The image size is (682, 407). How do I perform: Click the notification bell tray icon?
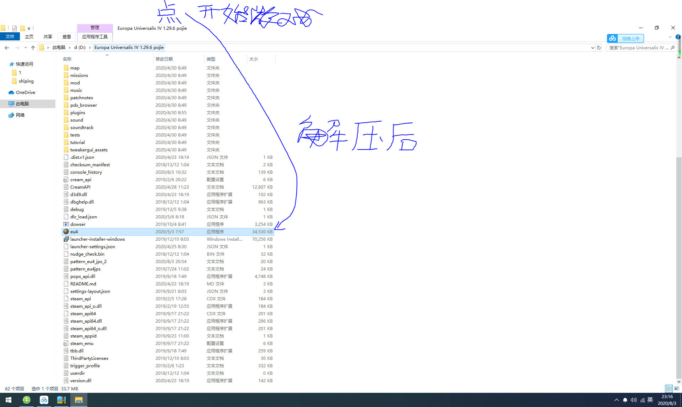625,400
